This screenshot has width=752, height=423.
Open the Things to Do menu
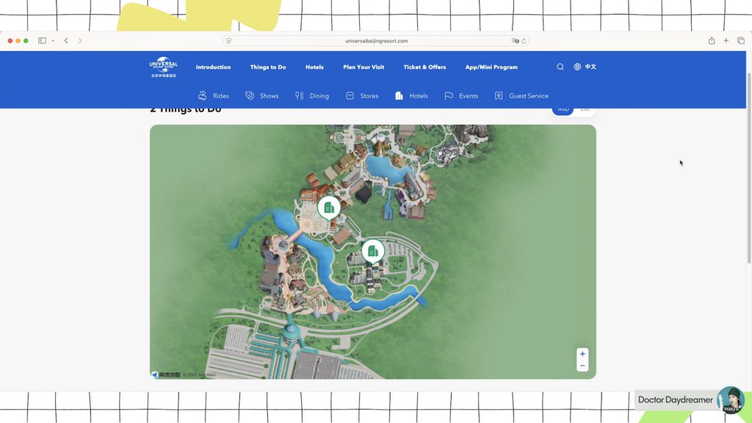(x=268, y=67)
